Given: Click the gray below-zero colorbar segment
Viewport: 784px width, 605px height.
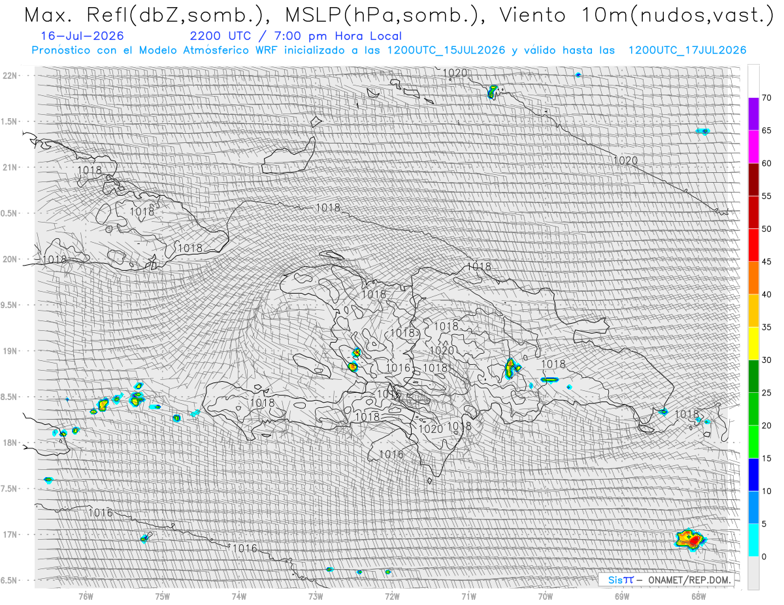Looking at the screenshot, I should 753,573.
